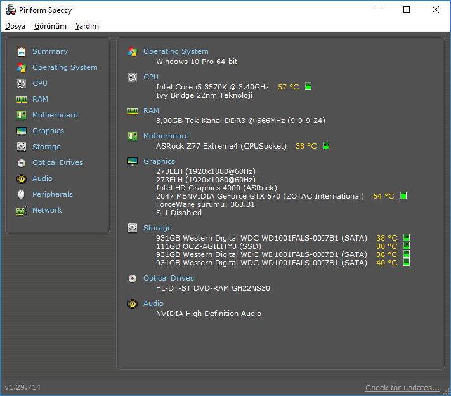
Task: Click the Intel HD Graphics 4000 line
Action: 216,188
